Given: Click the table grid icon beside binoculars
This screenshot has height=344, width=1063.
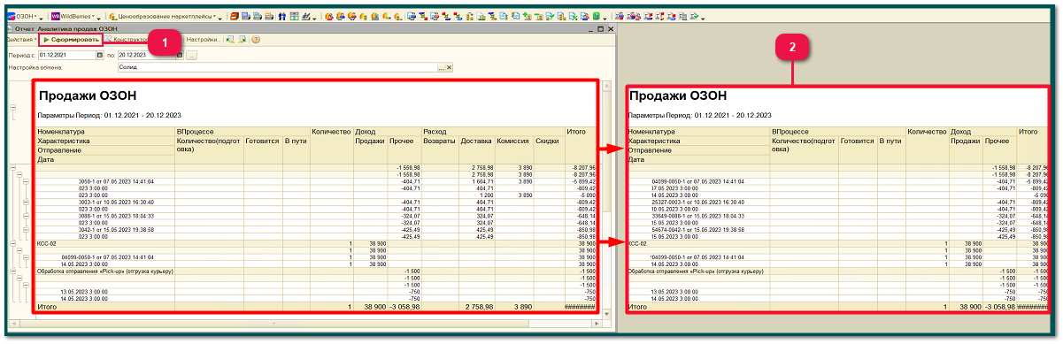Looking at the screenshot, I should [294, 16].
